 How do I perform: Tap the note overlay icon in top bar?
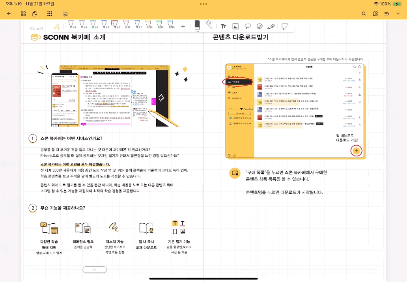coord(65,14)
